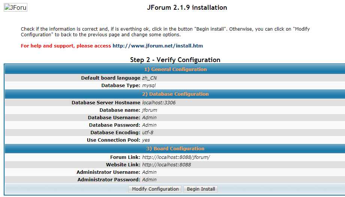Select the Website Link value http://localhost:8088
The height and width of the screenshot is (197, 345).
click(167, 165)
